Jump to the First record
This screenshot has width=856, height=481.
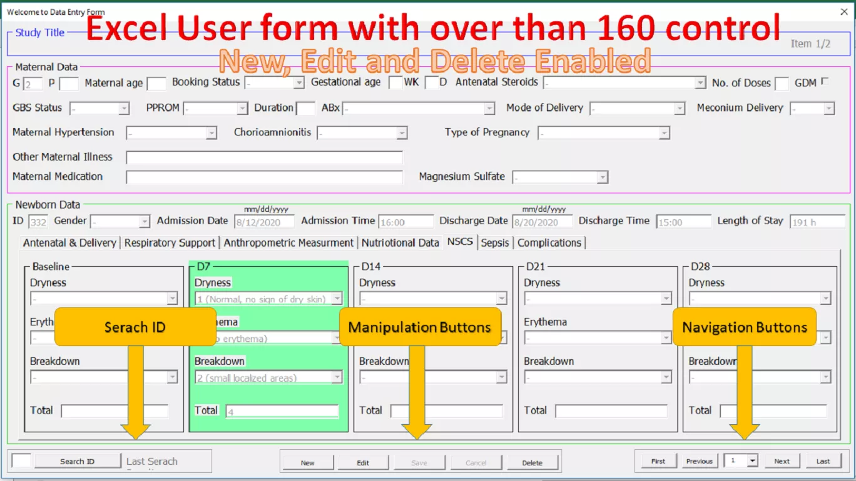(x=658, y=462)
